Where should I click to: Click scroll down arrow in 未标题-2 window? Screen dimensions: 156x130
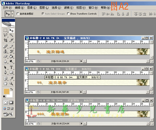coord(151,58)
